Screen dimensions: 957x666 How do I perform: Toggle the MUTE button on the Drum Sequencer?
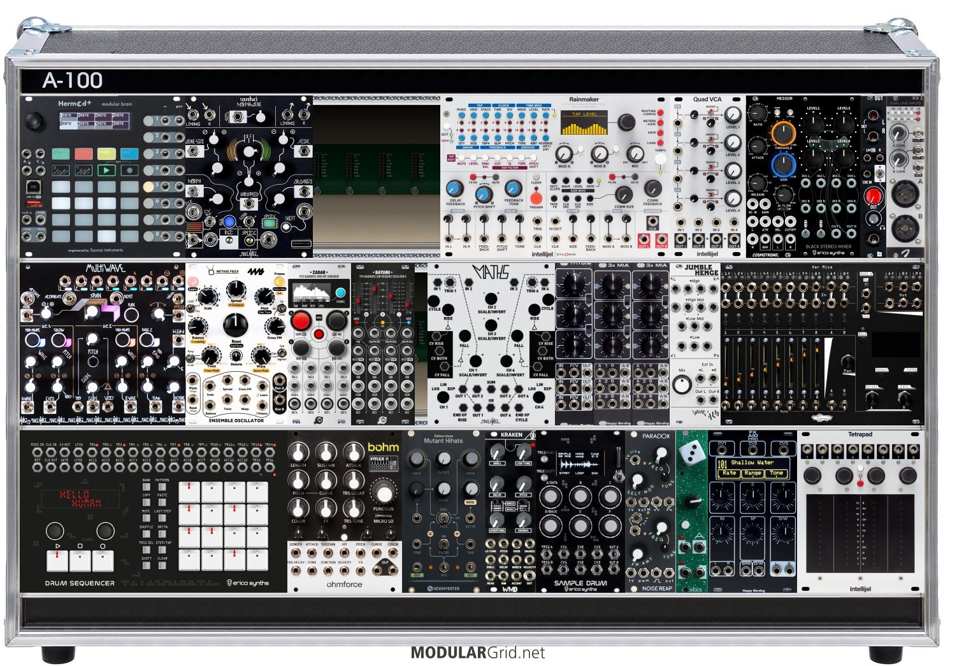tap(146, 518)
